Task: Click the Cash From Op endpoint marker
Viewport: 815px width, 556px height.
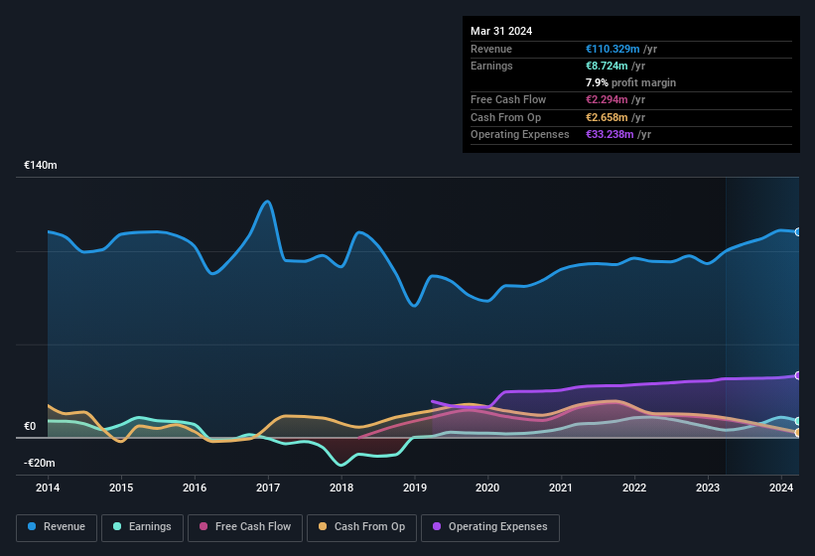Action: click(x=798, y=432)
